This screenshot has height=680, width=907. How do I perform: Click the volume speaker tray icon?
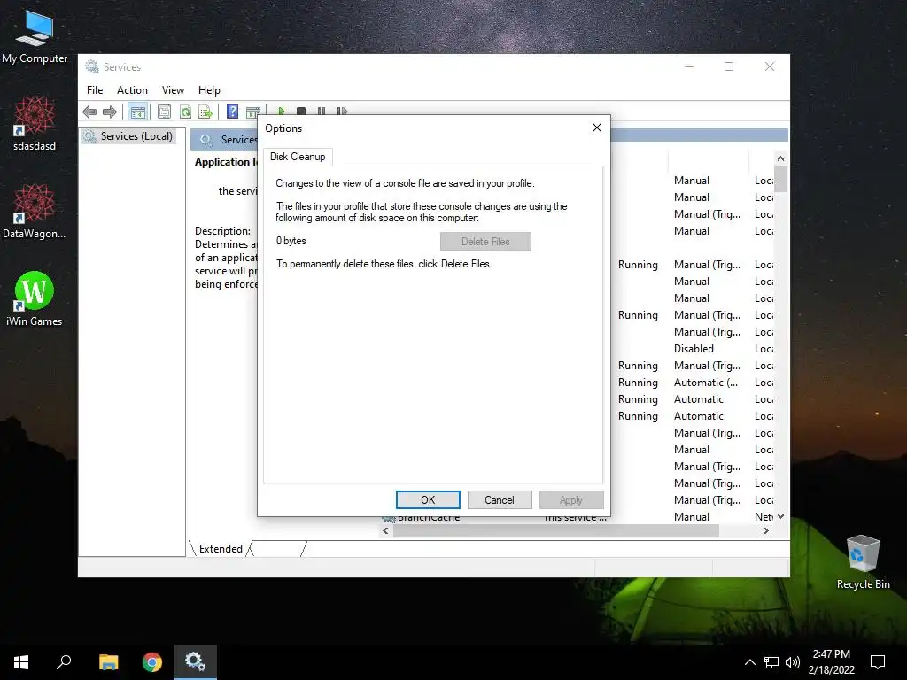[x=793, y=662]
